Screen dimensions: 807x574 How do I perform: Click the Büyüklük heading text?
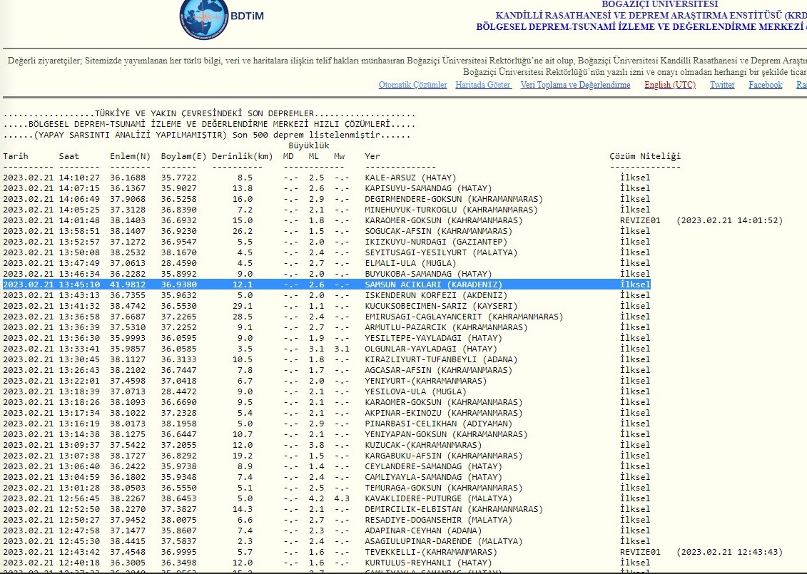pyautogui.click(x=309, y=145)
